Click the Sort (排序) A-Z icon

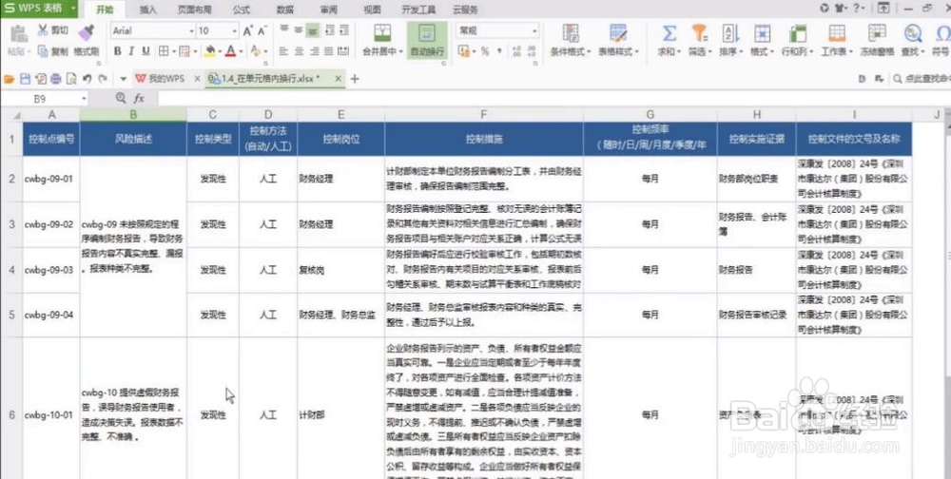point(730,33)
